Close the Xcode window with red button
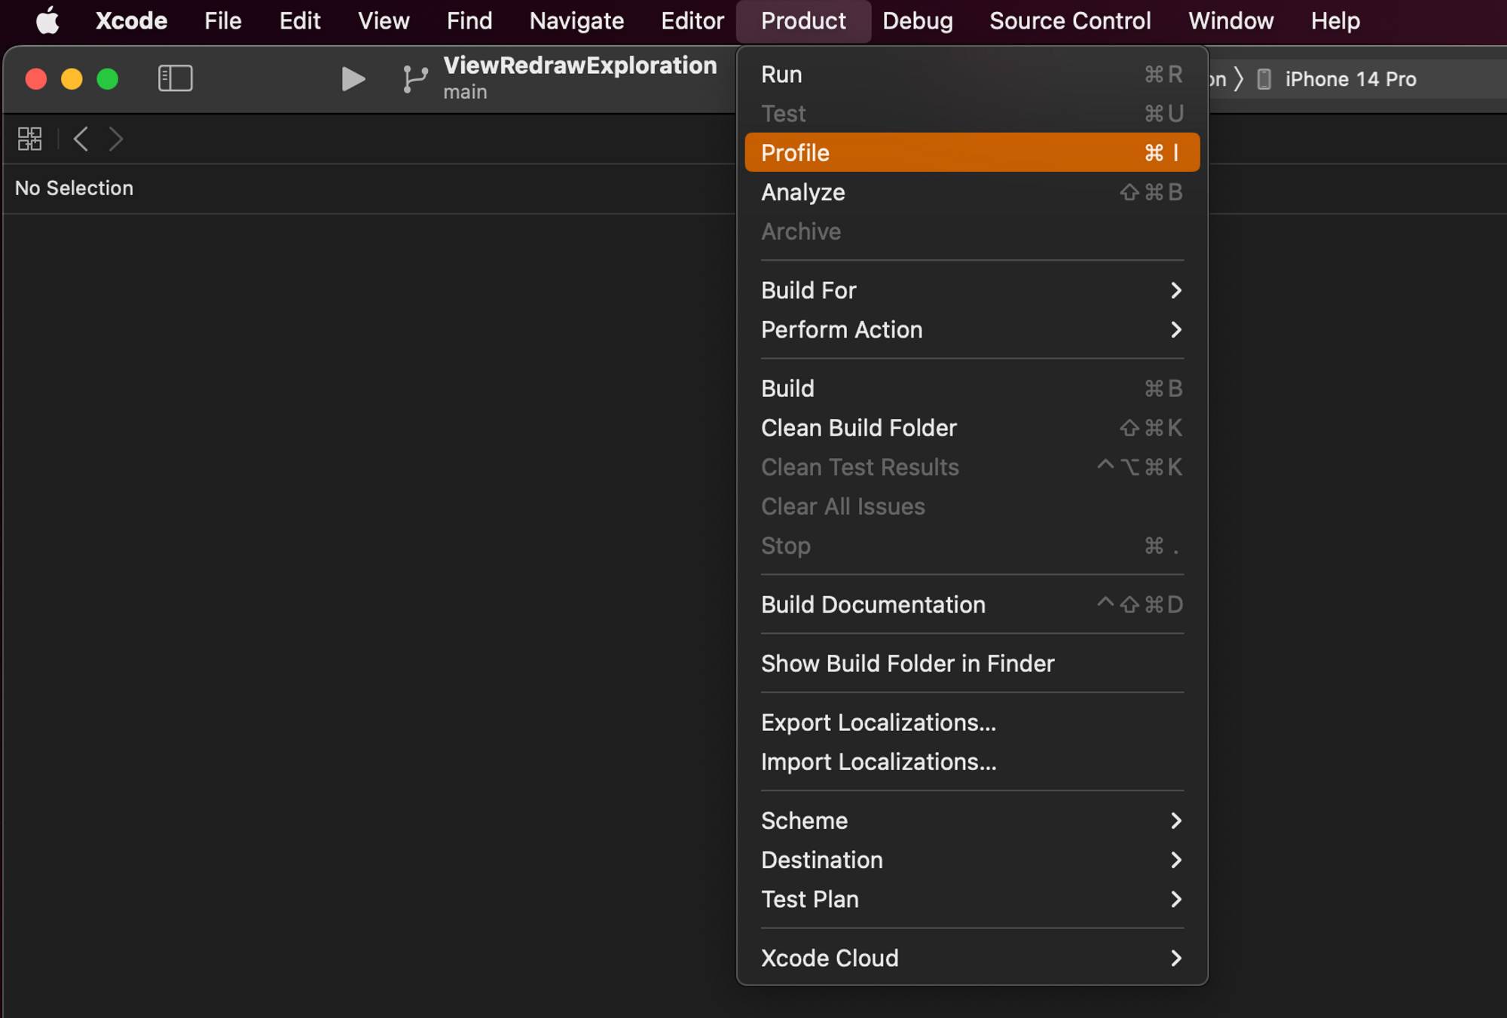Viewport: 1507px width, 1018px height. point(36,78)
